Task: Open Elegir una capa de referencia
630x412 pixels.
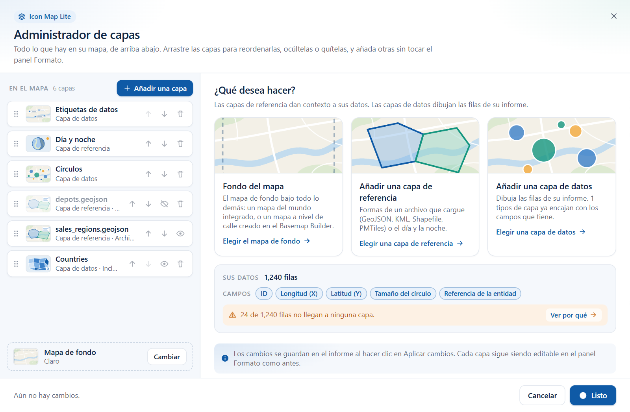Action: click(411, 244)
